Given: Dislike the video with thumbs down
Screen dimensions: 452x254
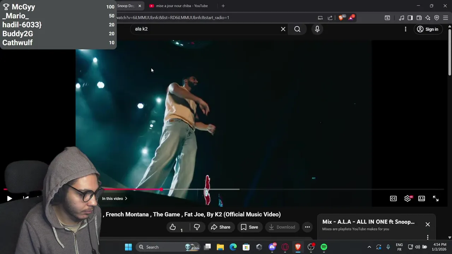Looking at the screenshot, I should point(197,227).
